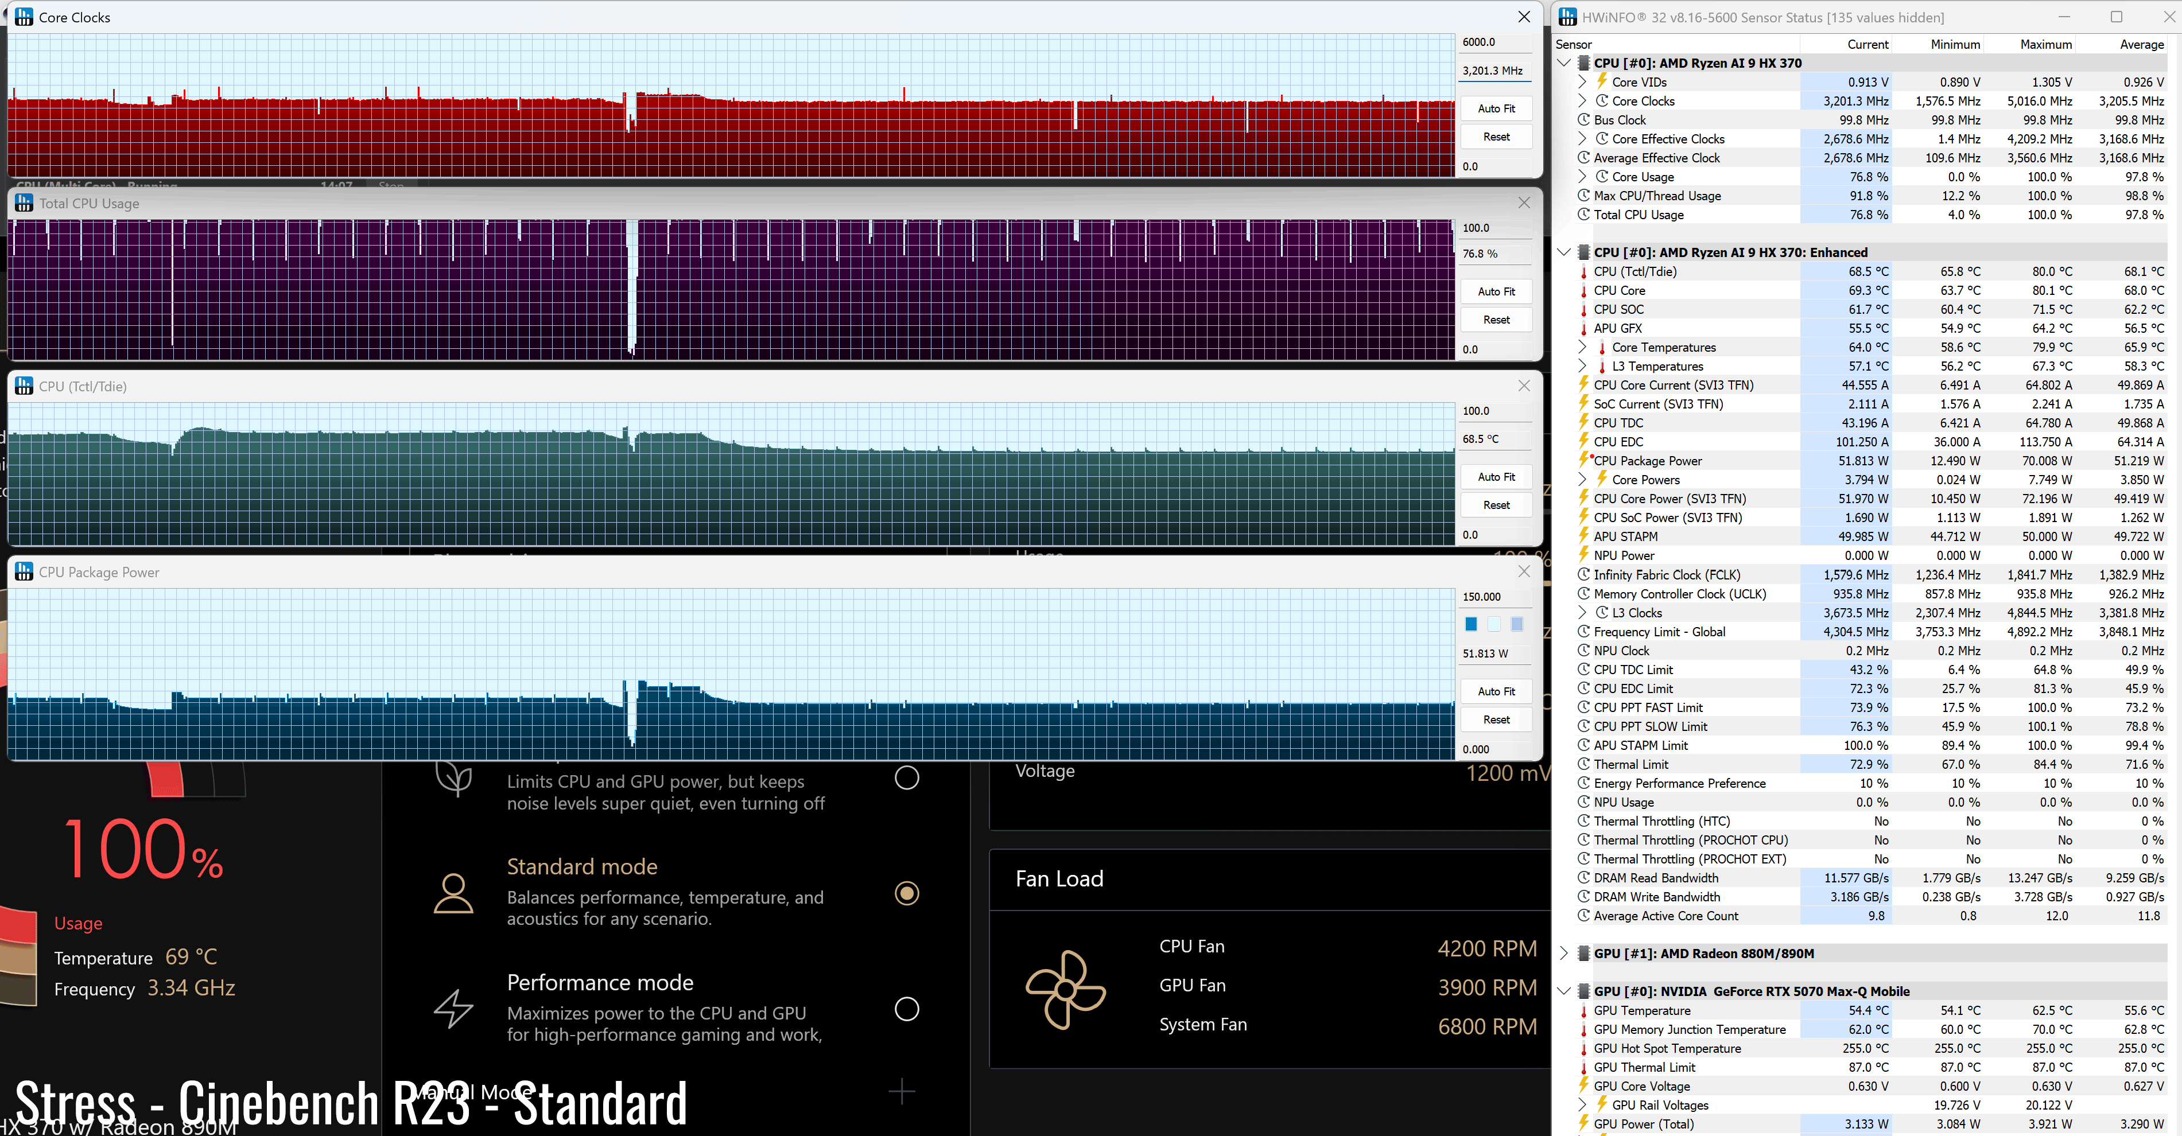This screenshot has width=2182, height=1136.
Task: Expand the Core Temperatures row
Action: [1582, 347]
